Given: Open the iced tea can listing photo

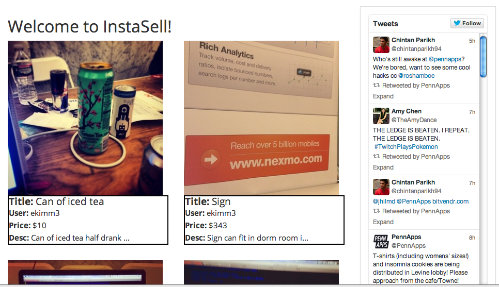Looking at the screenshot, I should 85,118.
